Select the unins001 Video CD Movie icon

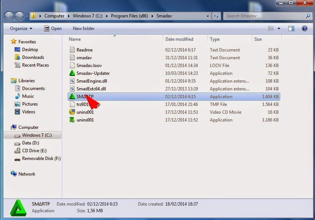coord(72,112)
